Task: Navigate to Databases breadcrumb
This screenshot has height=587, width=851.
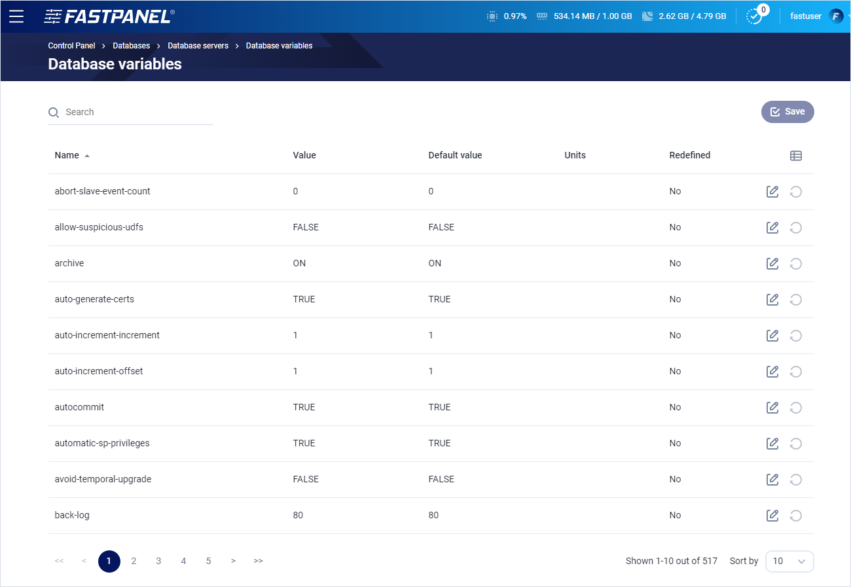Action: coord(132,46)
